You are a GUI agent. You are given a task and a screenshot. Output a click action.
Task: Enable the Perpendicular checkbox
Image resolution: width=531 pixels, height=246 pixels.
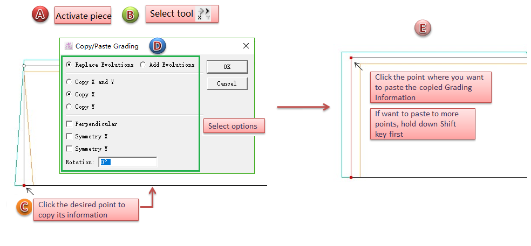click(69, 124)
